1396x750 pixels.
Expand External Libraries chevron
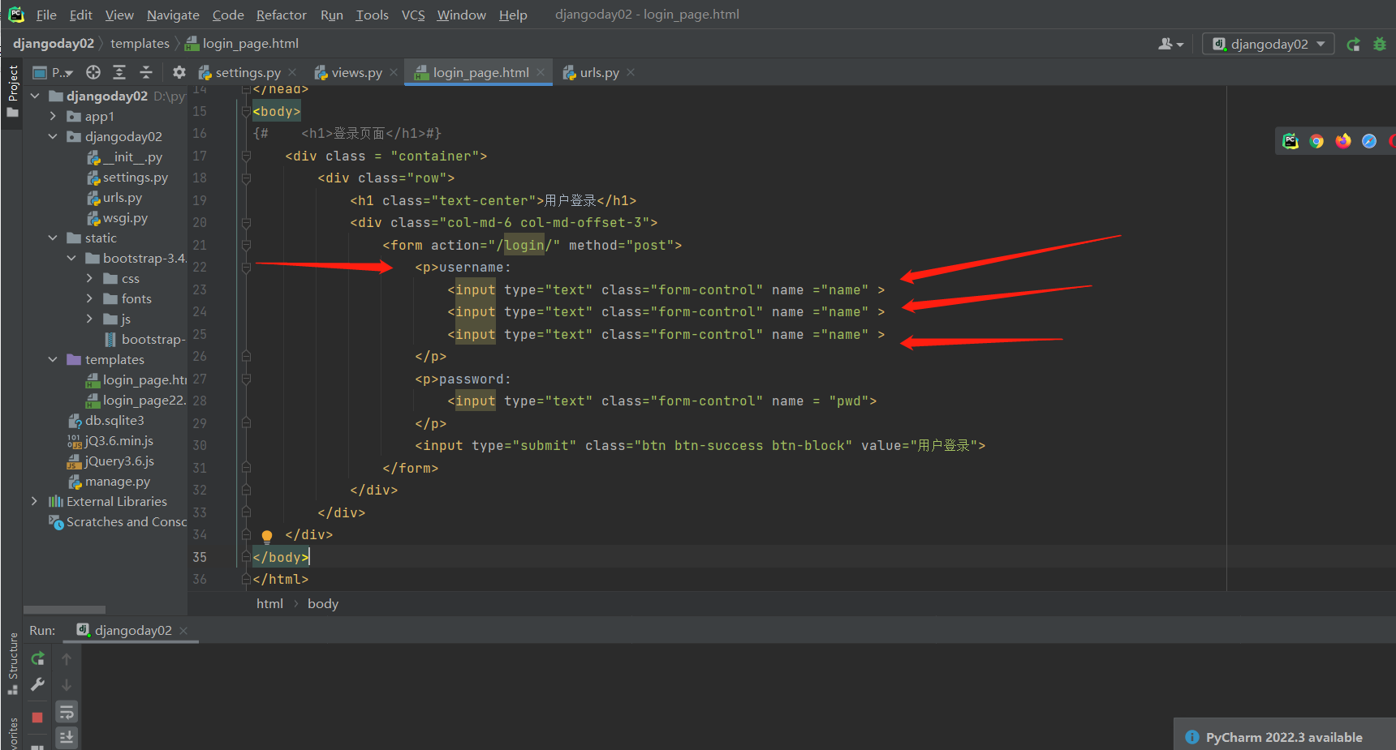point(34,501)
